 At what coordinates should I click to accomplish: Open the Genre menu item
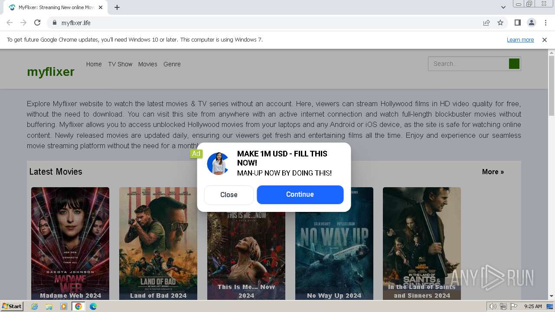[x=172, y=64]
